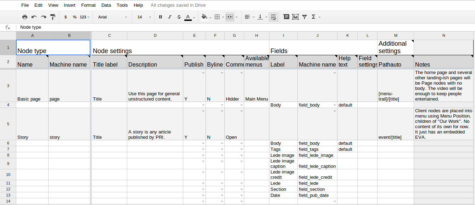The width and height of the screenshot is (475, 205).
Task: Click the Filter funnel icon
Action: coord(304,17)
